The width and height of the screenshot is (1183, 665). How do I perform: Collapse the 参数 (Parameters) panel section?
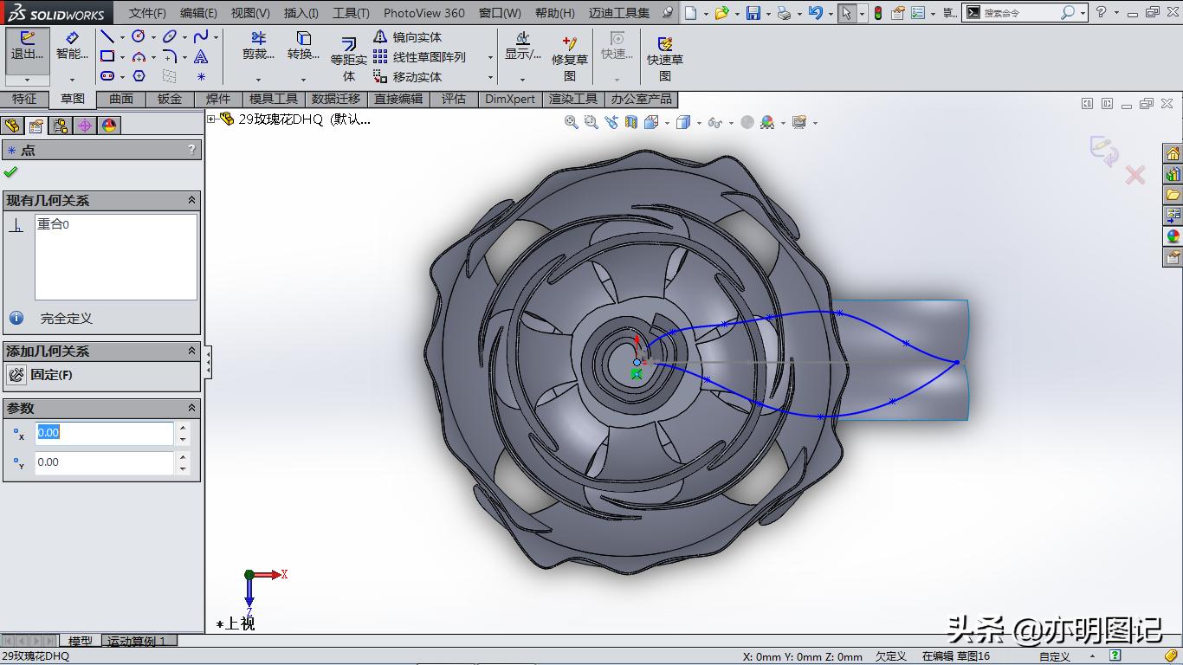tap(192, 407)
